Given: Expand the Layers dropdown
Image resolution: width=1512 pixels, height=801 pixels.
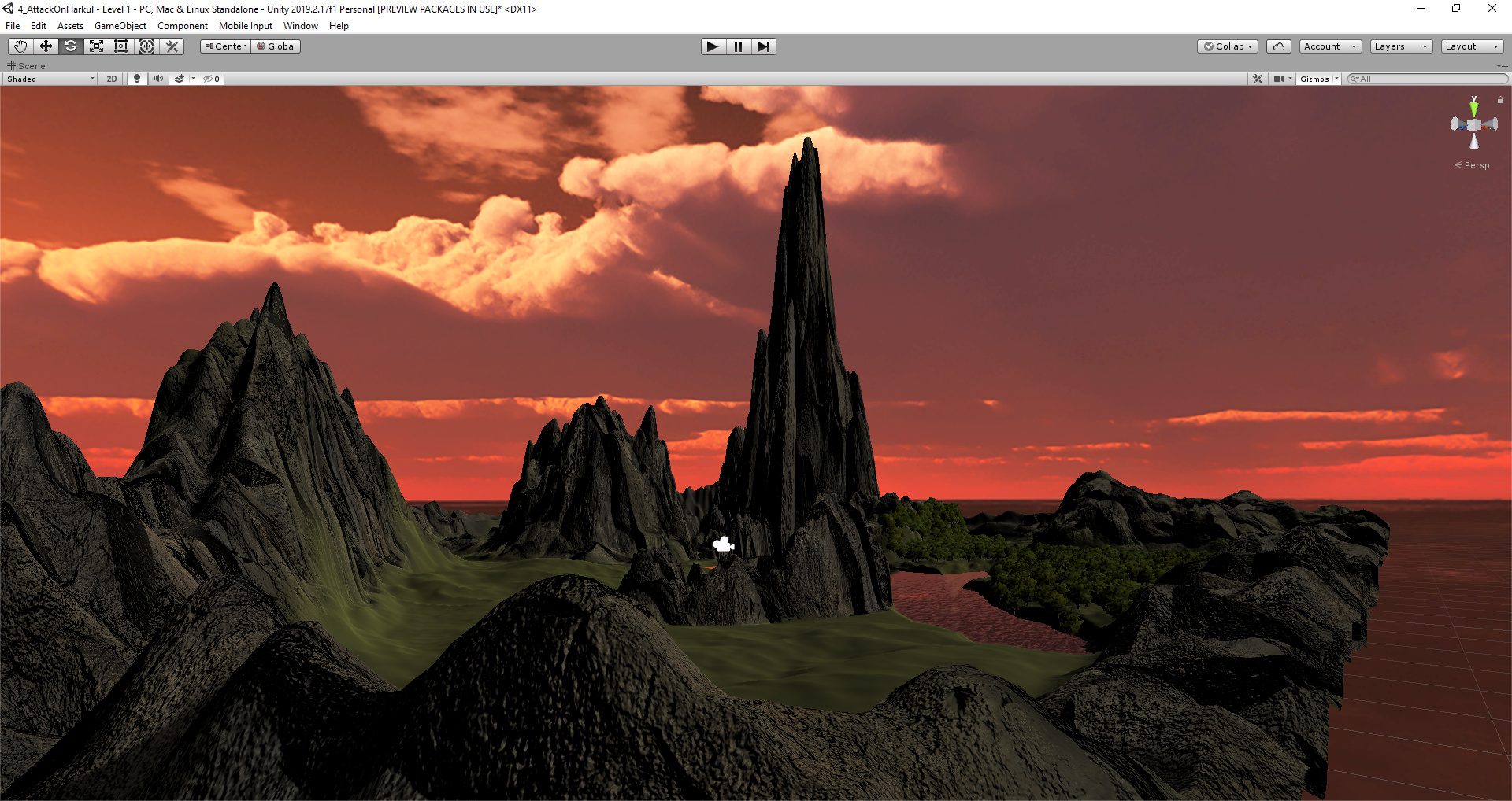Looking at the screenshot, I should point(1400,46).
